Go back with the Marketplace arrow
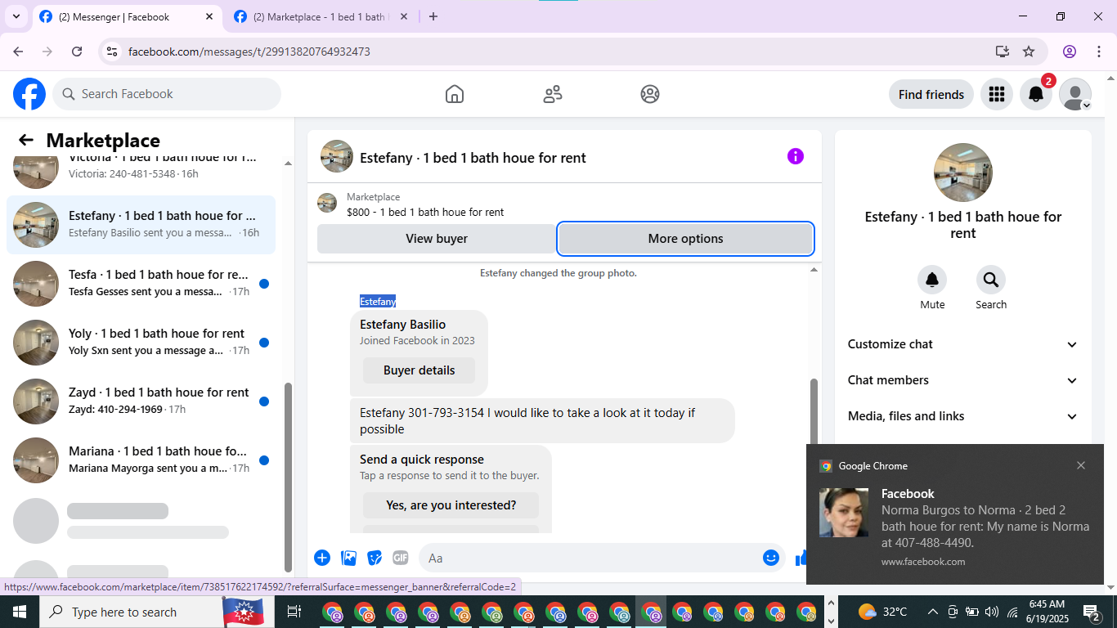Viewport: 1117px width, 628px height. [26, 140]
